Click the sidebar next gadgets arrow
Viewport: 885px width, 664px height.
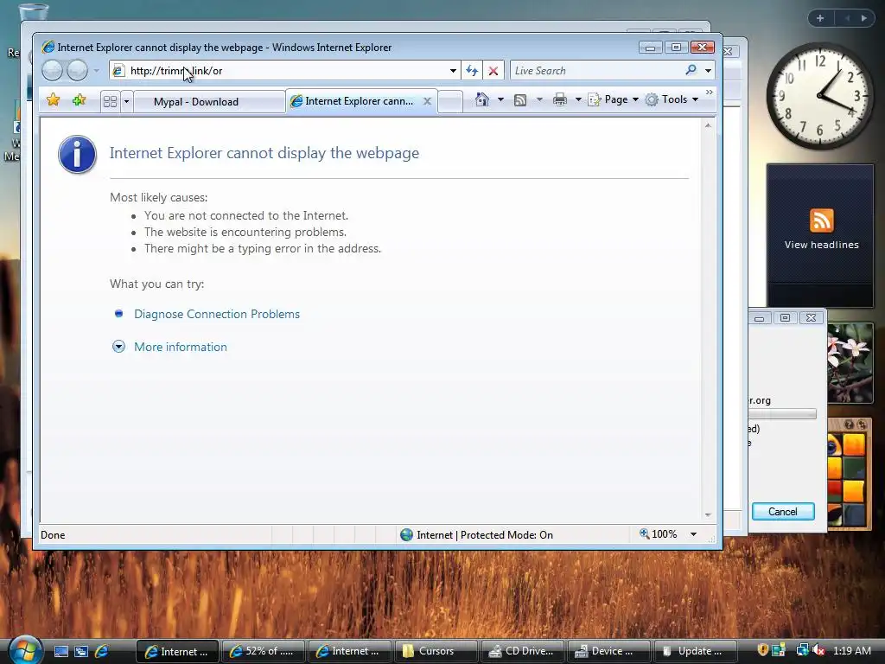863,18
